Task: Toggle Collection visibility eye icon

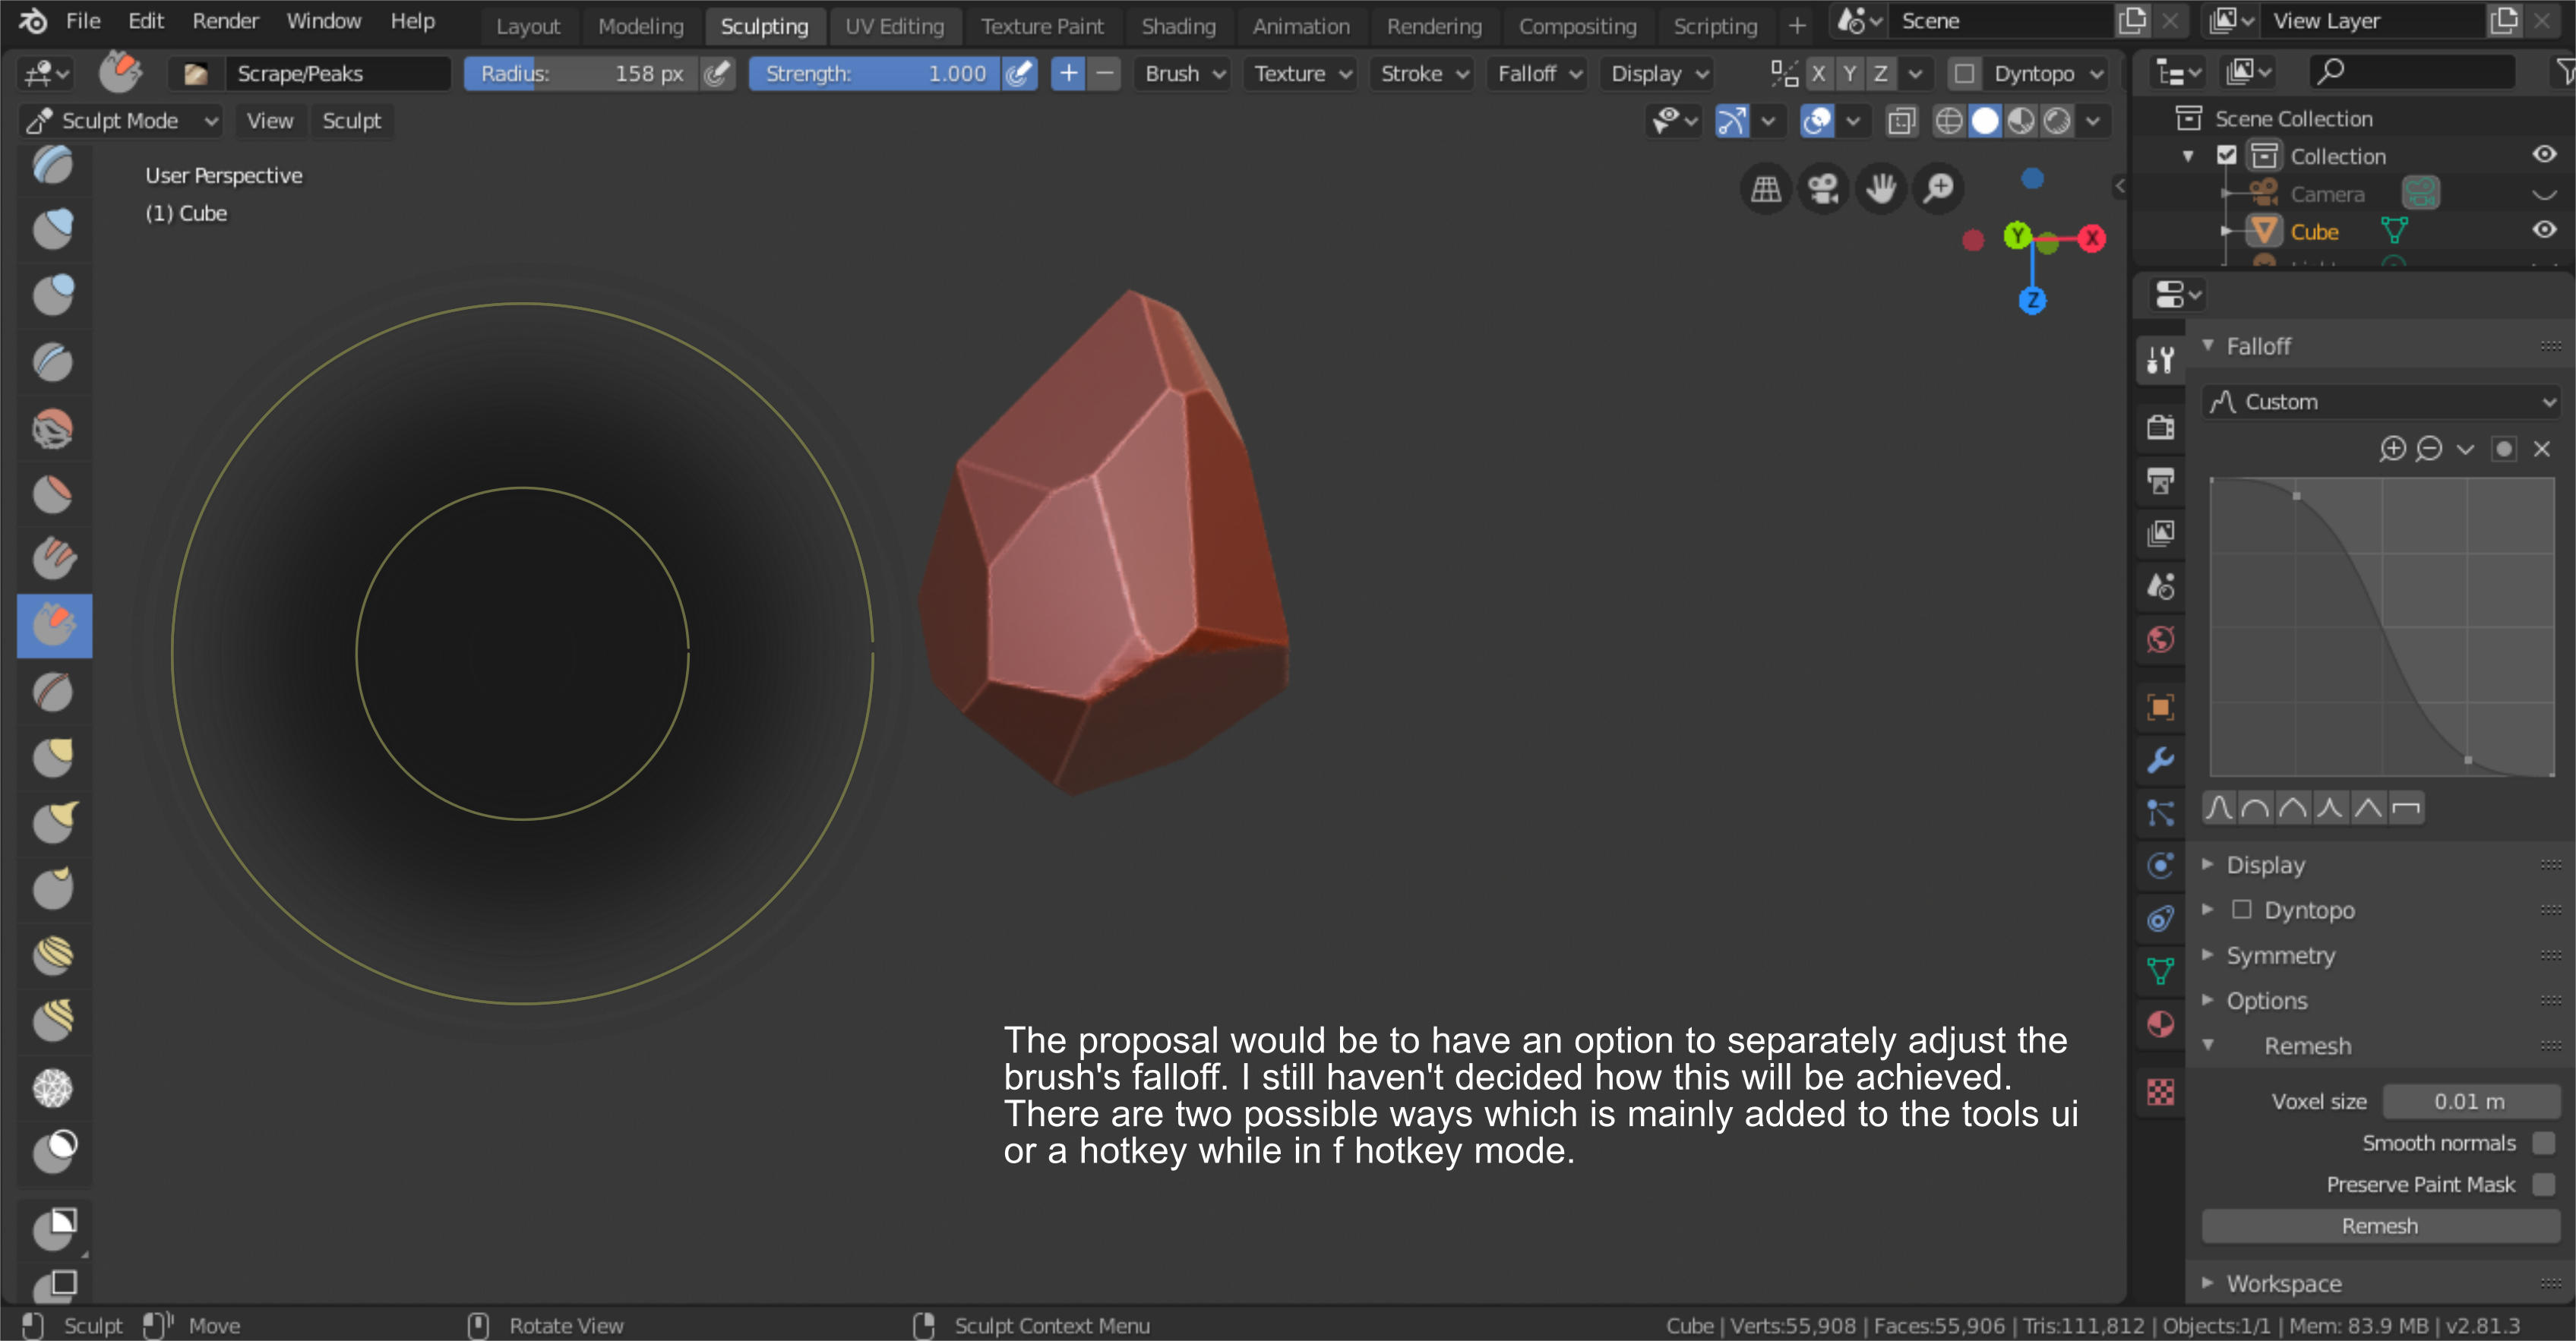Action: 2544,155
